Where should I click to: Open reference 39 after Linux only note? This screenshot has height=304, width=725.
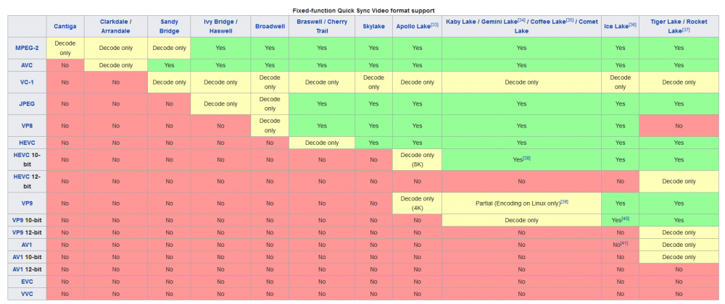564,201
